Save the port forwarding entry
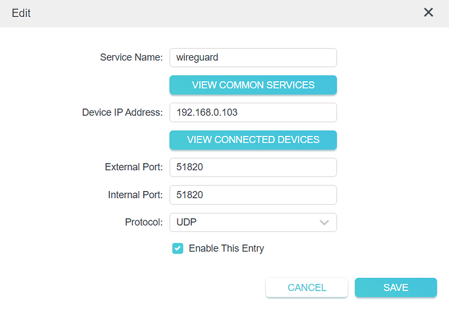449x321 pixels. (396, 287)
